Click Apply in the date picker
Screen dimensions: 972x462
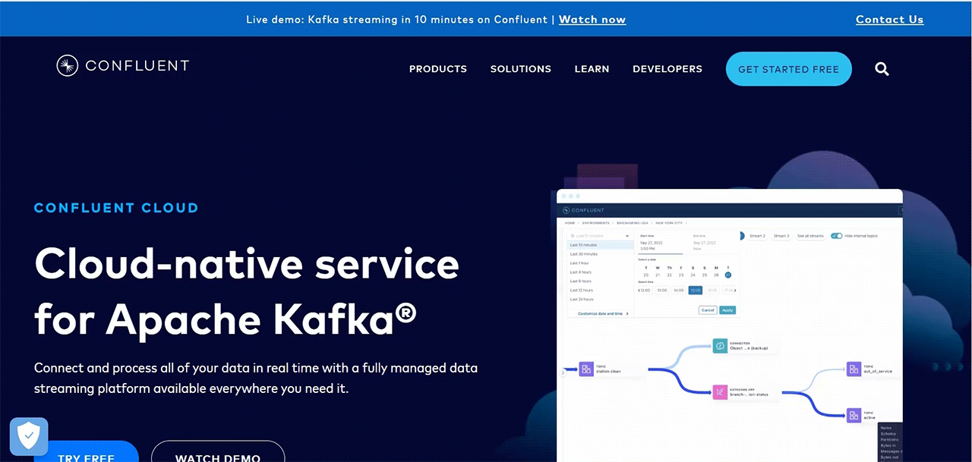click(727, 310)
